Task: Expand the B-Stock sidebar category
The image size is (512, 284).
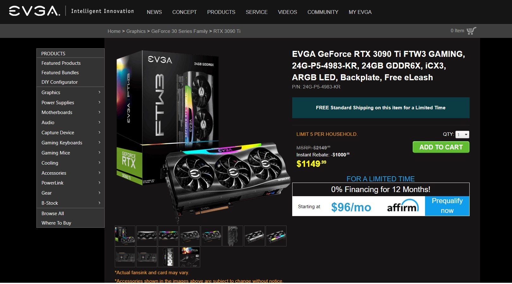Action: tap(71, 203)
